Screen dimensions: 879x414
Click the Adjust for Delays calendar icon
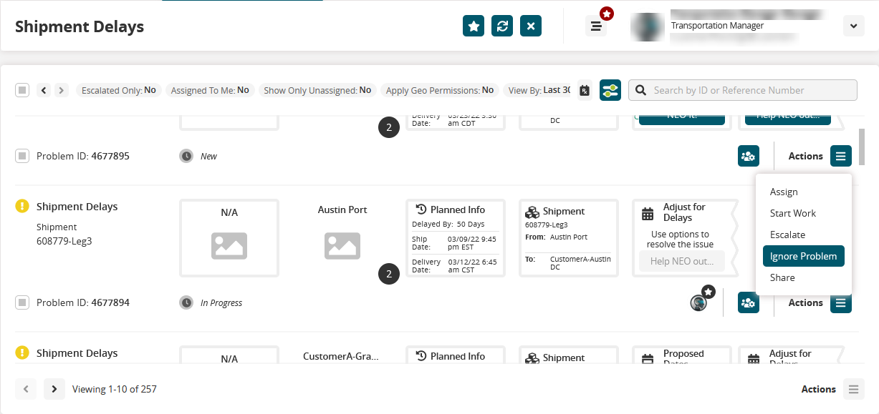point(648,214)
